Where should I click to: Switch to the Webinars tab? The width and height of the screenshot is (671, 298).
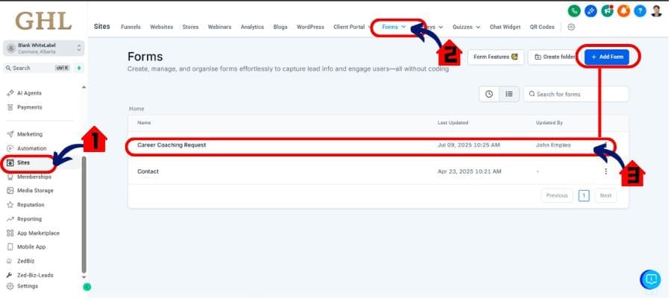pos(219,27)
